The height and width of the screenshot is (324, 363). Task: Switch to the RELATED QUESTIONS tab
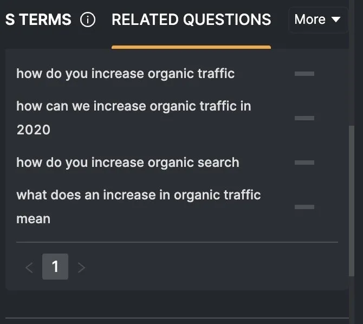coord(191,20)
